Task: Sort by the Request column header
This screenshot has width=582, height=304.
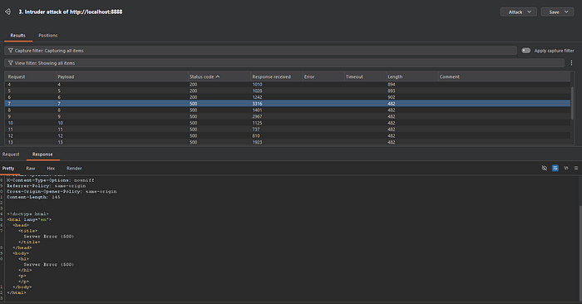Action: pyautogui.click(x=31, y=76)
